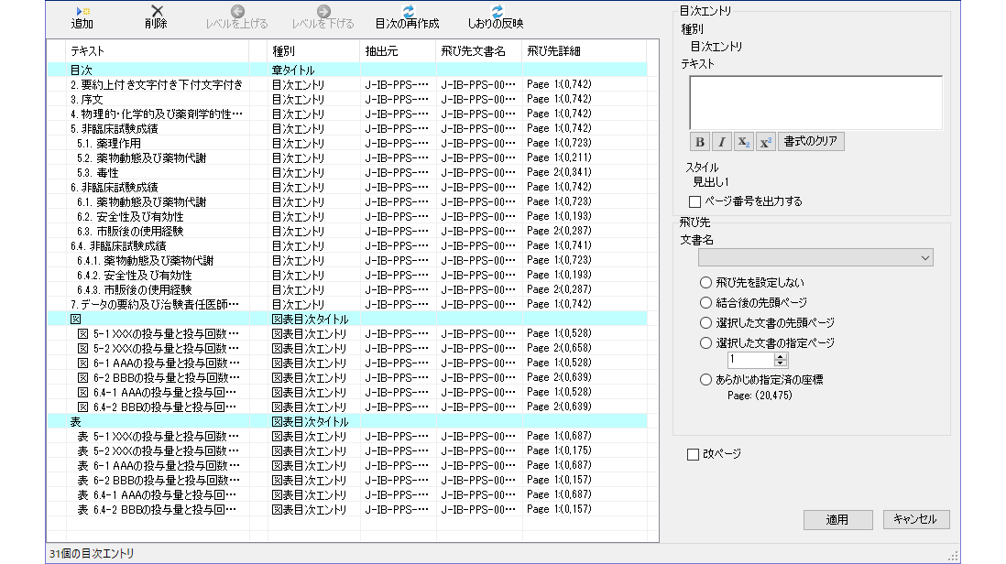
Task: Toggle italic formatting button
Action: point(721,142)
